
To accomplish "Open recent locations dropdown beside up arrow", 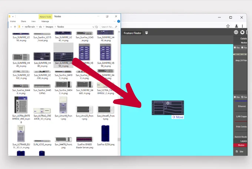I will (x=11, y=27).
